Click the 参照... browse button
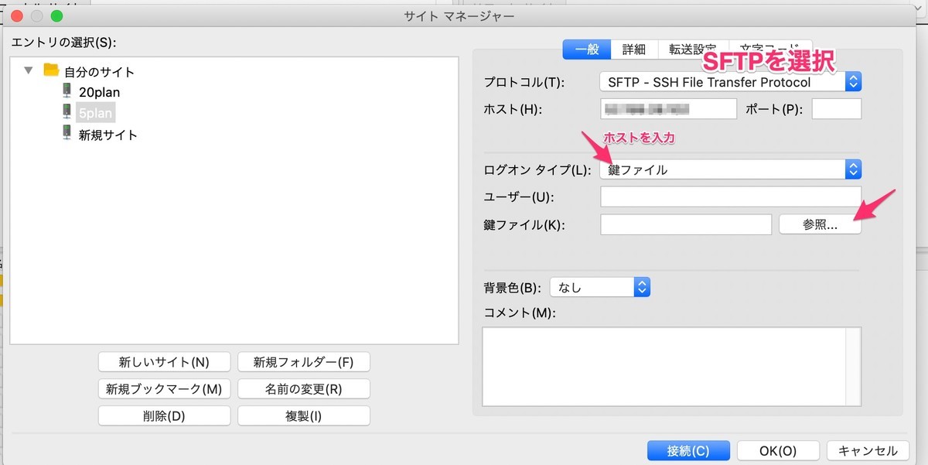 pos(821,224)
